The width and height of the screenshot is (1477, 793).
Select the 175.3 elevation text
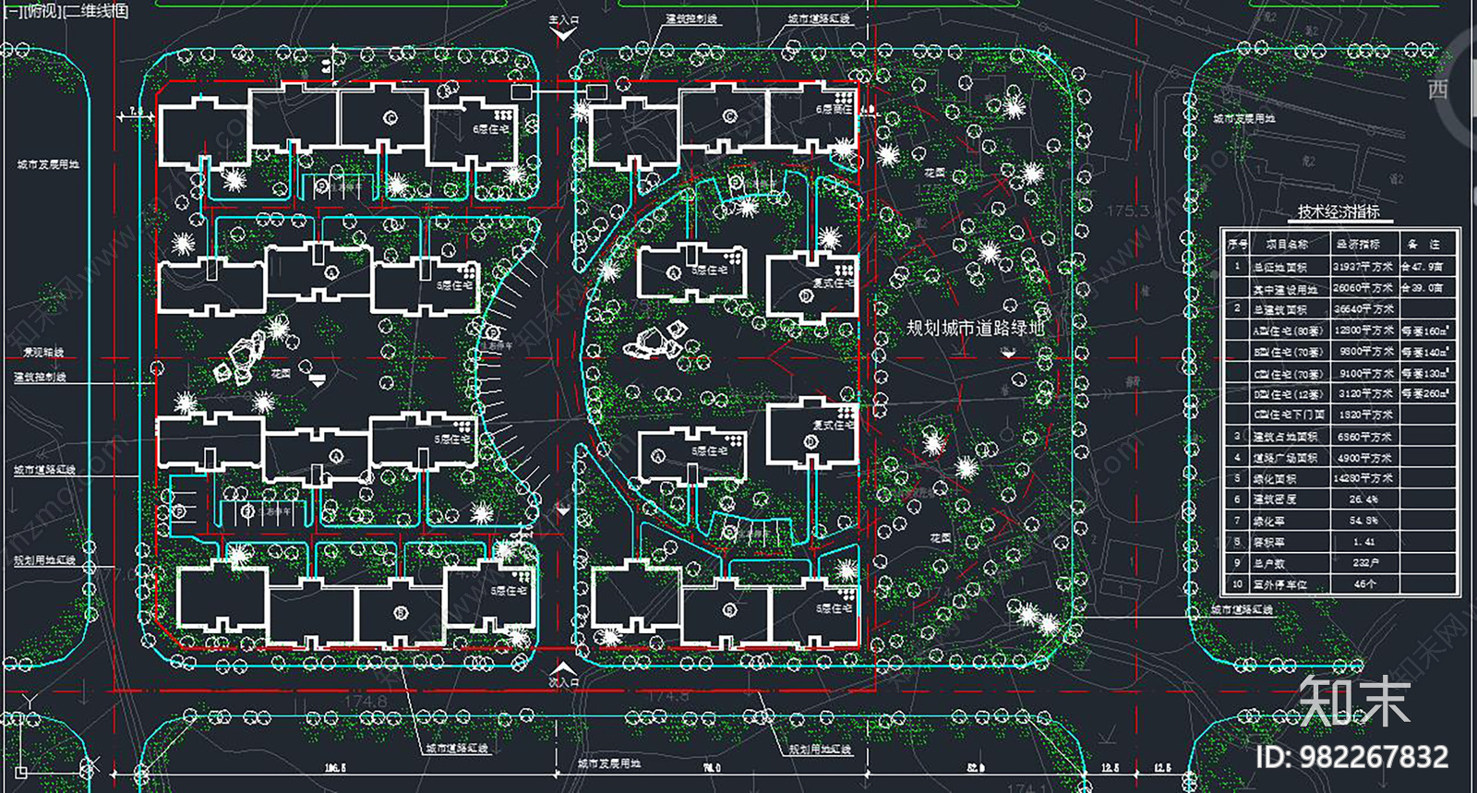pyautogui.click(x=1128, y=211)
